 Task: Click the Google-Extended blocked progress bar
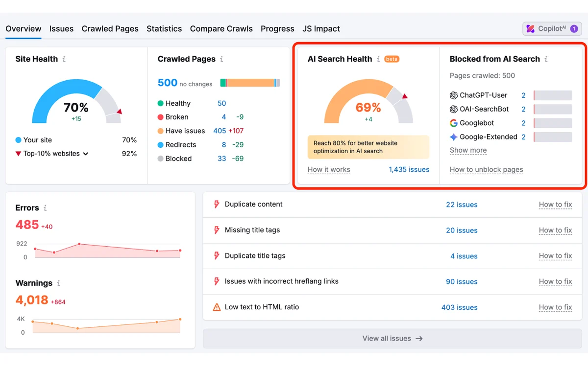pyautogui.click(x=553, y=137)
